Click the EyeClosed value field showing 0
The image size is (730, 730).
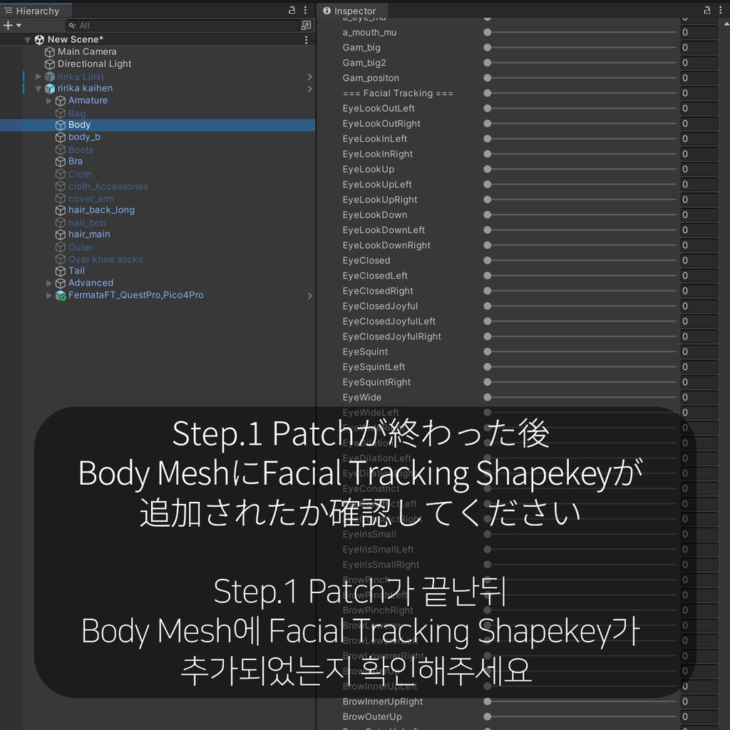[x=698, y=260]
